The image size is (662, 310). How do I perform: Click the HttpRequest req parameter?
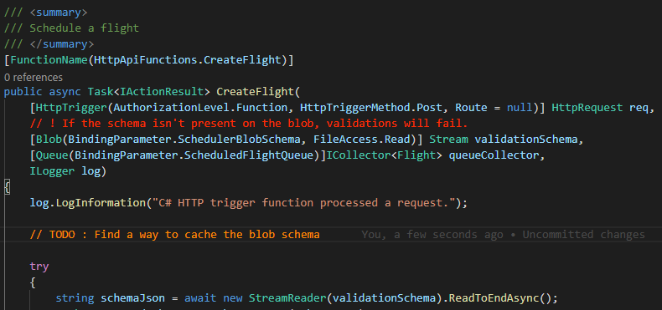(x=600, y=108)
